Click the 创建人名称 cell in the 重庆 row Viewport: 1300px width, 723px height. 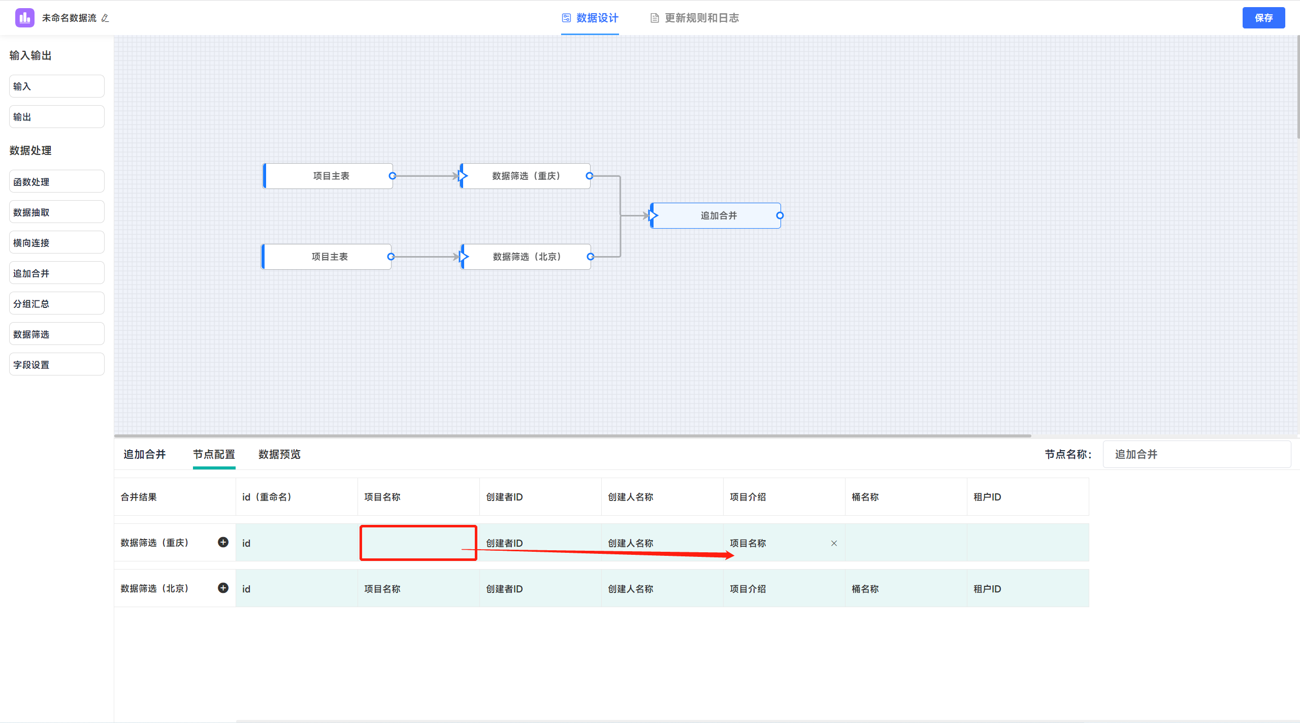pyautogui.click(x=662, y=543)
